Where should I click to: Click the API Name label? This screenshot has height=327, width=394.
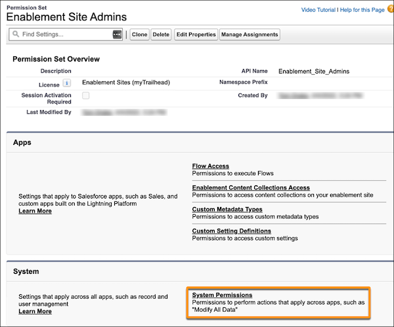tap(254, 71)
